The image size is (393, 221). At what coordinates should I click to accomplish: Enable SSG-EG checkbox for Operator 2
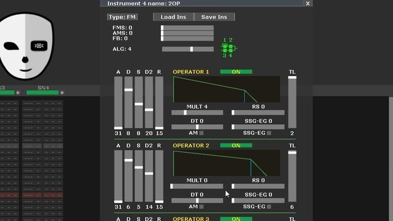click(269, 207)
